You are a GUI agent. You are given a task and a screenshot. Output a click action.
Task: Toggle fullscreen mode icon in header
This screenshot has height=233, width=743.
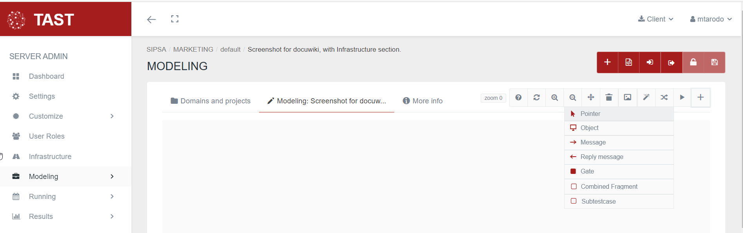(x=175, y=19)
